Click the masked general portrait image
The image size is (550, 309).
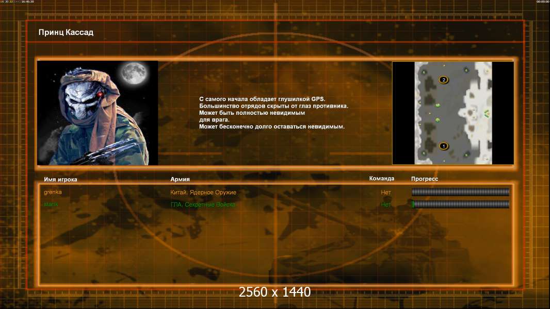98,113
